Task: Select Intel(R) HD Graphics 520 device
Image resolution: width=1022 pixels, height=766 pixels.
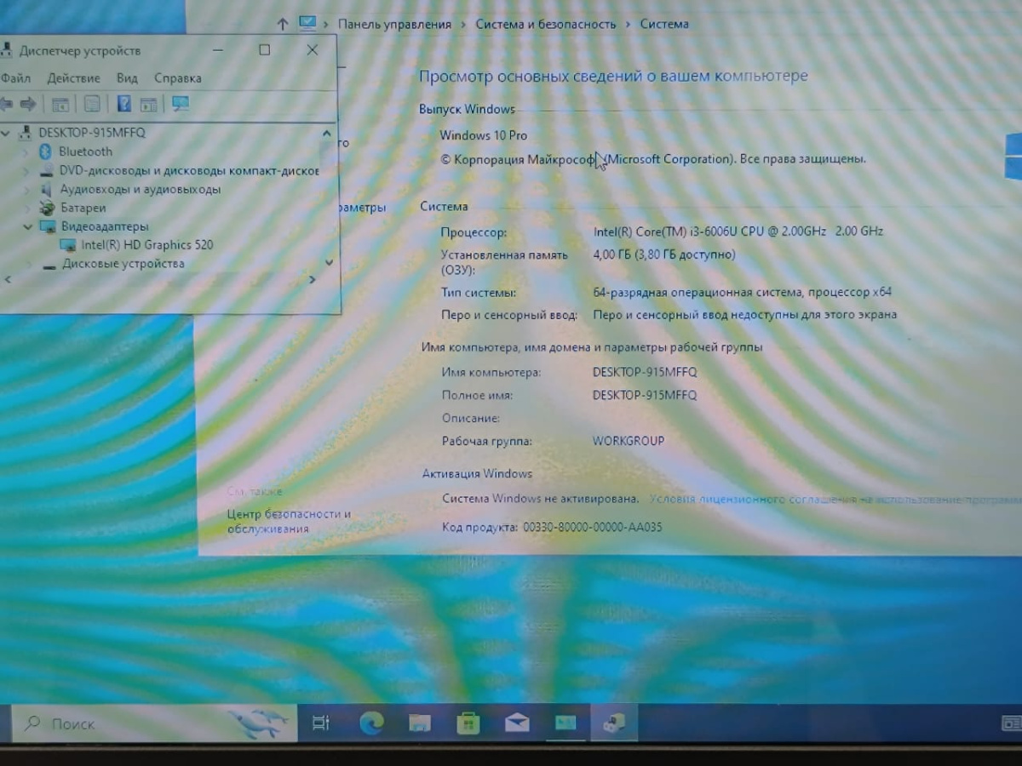Action: click(x=146, y=245)
